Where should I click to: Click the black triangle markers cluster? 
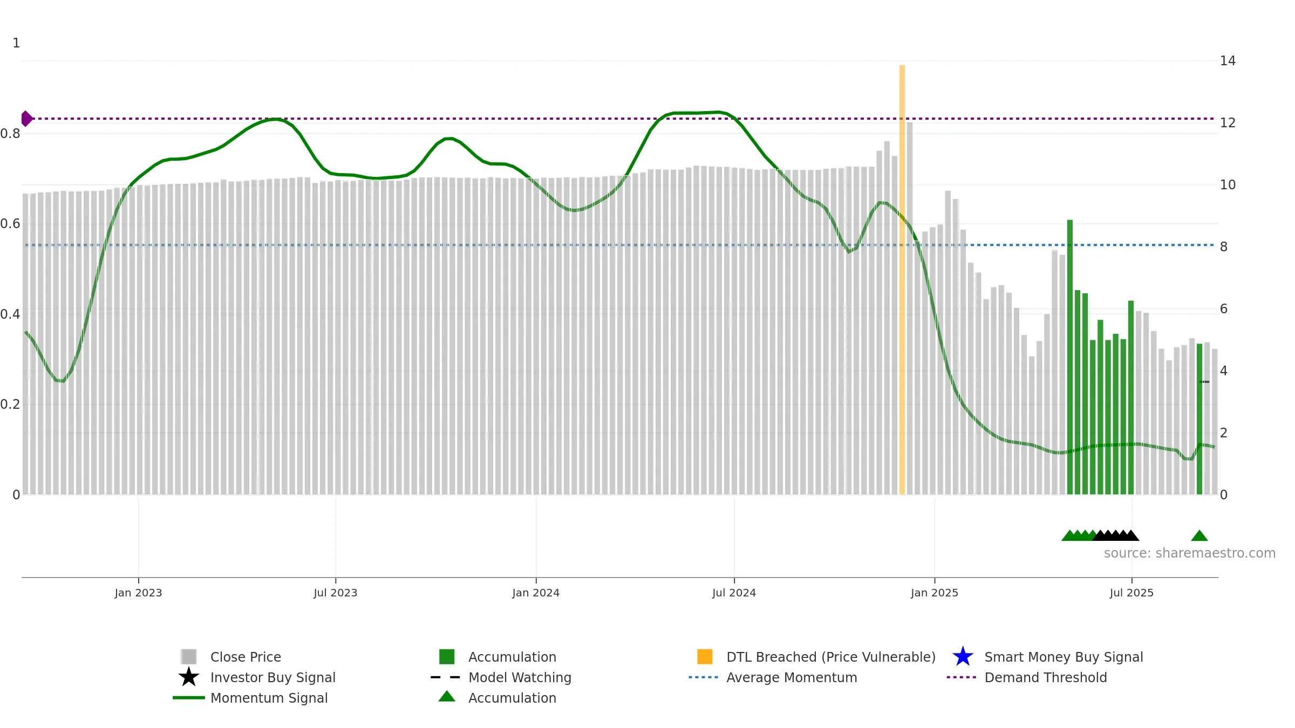(x=1115, y=535)
